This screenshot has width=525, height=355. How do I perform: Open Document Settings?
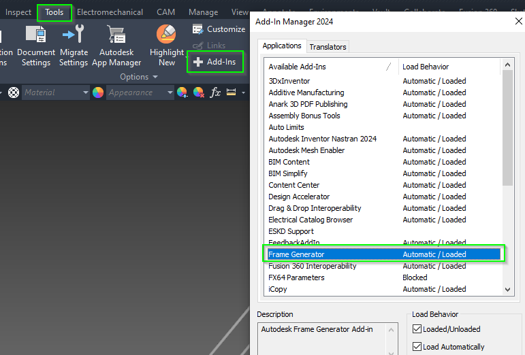pyautogui.click(x=36, y=46)
